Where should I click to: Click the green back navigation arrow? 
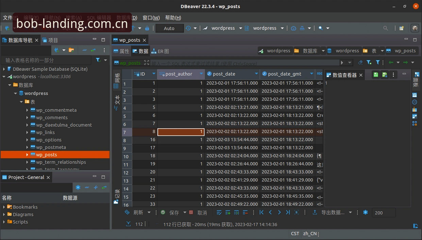click(391, 63)
